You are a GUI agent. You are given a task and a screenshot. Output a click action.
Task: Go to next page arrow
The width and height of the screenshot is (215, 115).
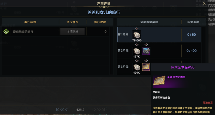pyautogui.click(x=95, y=110)
